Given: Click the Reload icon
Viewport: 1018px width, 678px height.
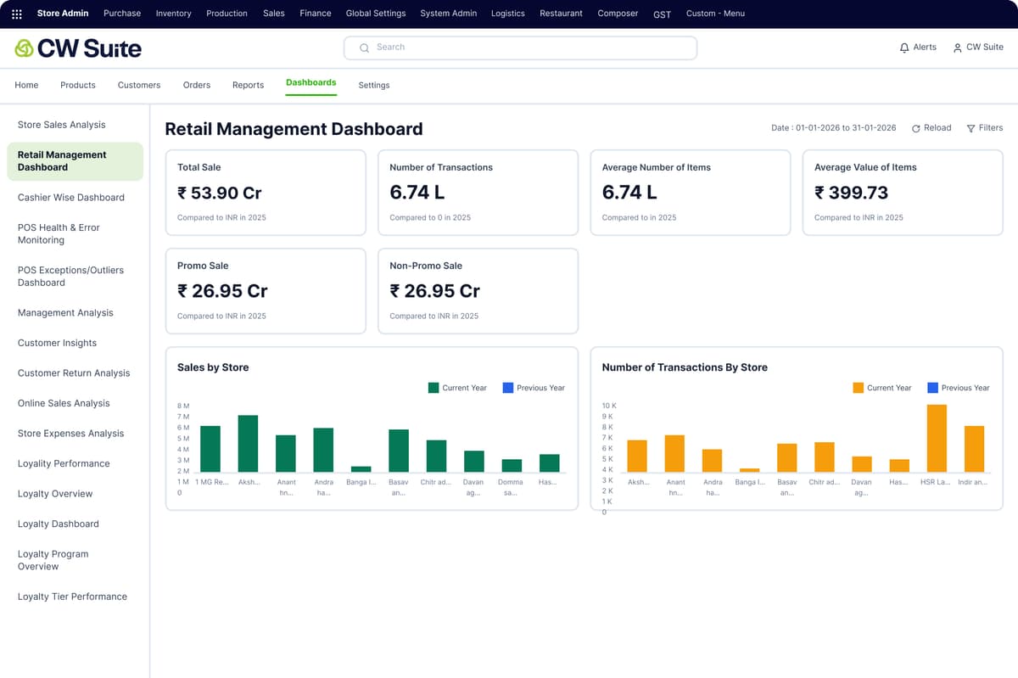Looking at the screenshot, I should pyautogui.click(x=916, y=128).
